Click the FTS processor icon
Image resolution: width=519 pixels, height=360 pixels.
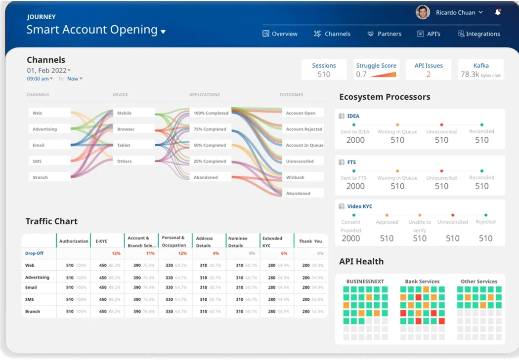click(341, 162)
